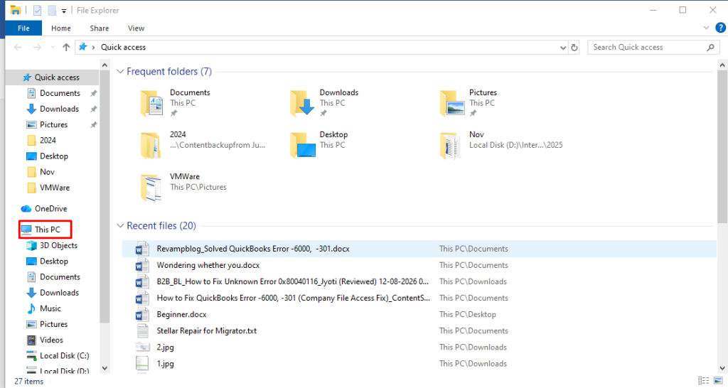Click the search magnifier icon

tap(710, 48)
